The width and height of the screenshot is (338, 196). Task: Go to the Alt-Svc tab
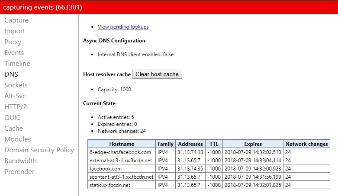click(x=15, y=96)
